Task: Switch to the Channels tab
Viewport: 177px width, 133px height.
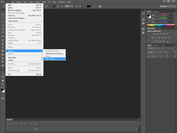Action: pyautogui.click(x=156, y=45)
